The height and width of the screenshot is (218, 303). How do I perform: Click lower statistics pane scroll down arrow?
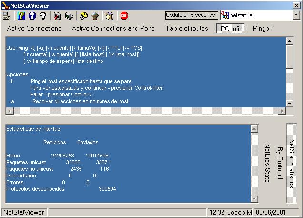(x=254, y=199)
